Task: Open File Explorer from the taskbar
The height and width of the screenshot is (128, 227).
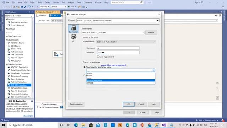Action: (x=83, y=125)
